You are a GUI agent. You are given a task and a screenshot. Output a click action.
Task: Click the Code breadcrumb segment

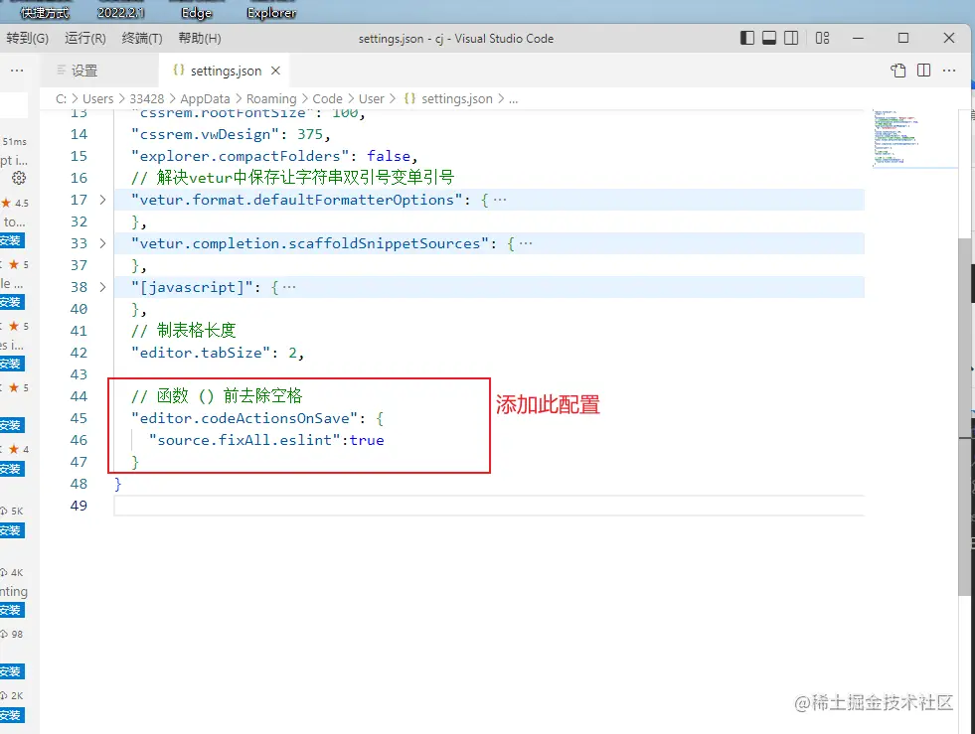click(328, 98)
